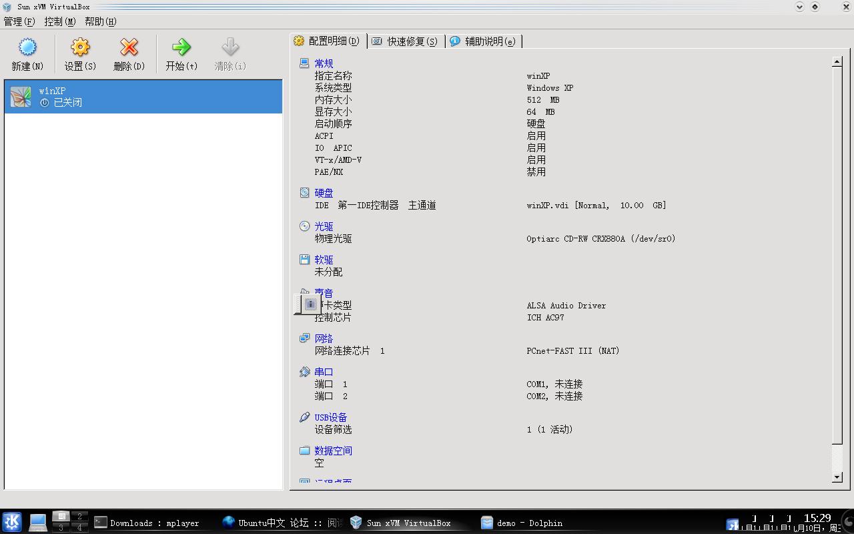Open the 帮助(H) menu

(x=101, y=21)
